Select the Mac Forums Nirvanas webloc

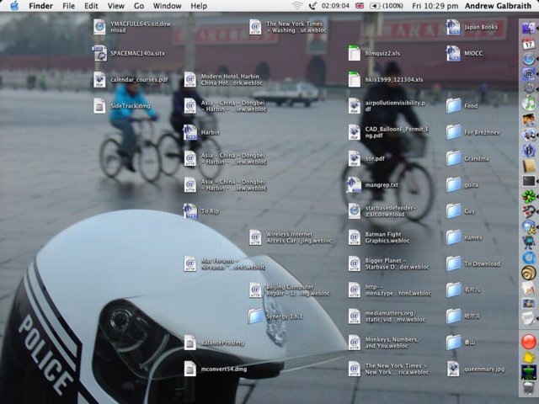pyautogui.click(x=190, y=263)
